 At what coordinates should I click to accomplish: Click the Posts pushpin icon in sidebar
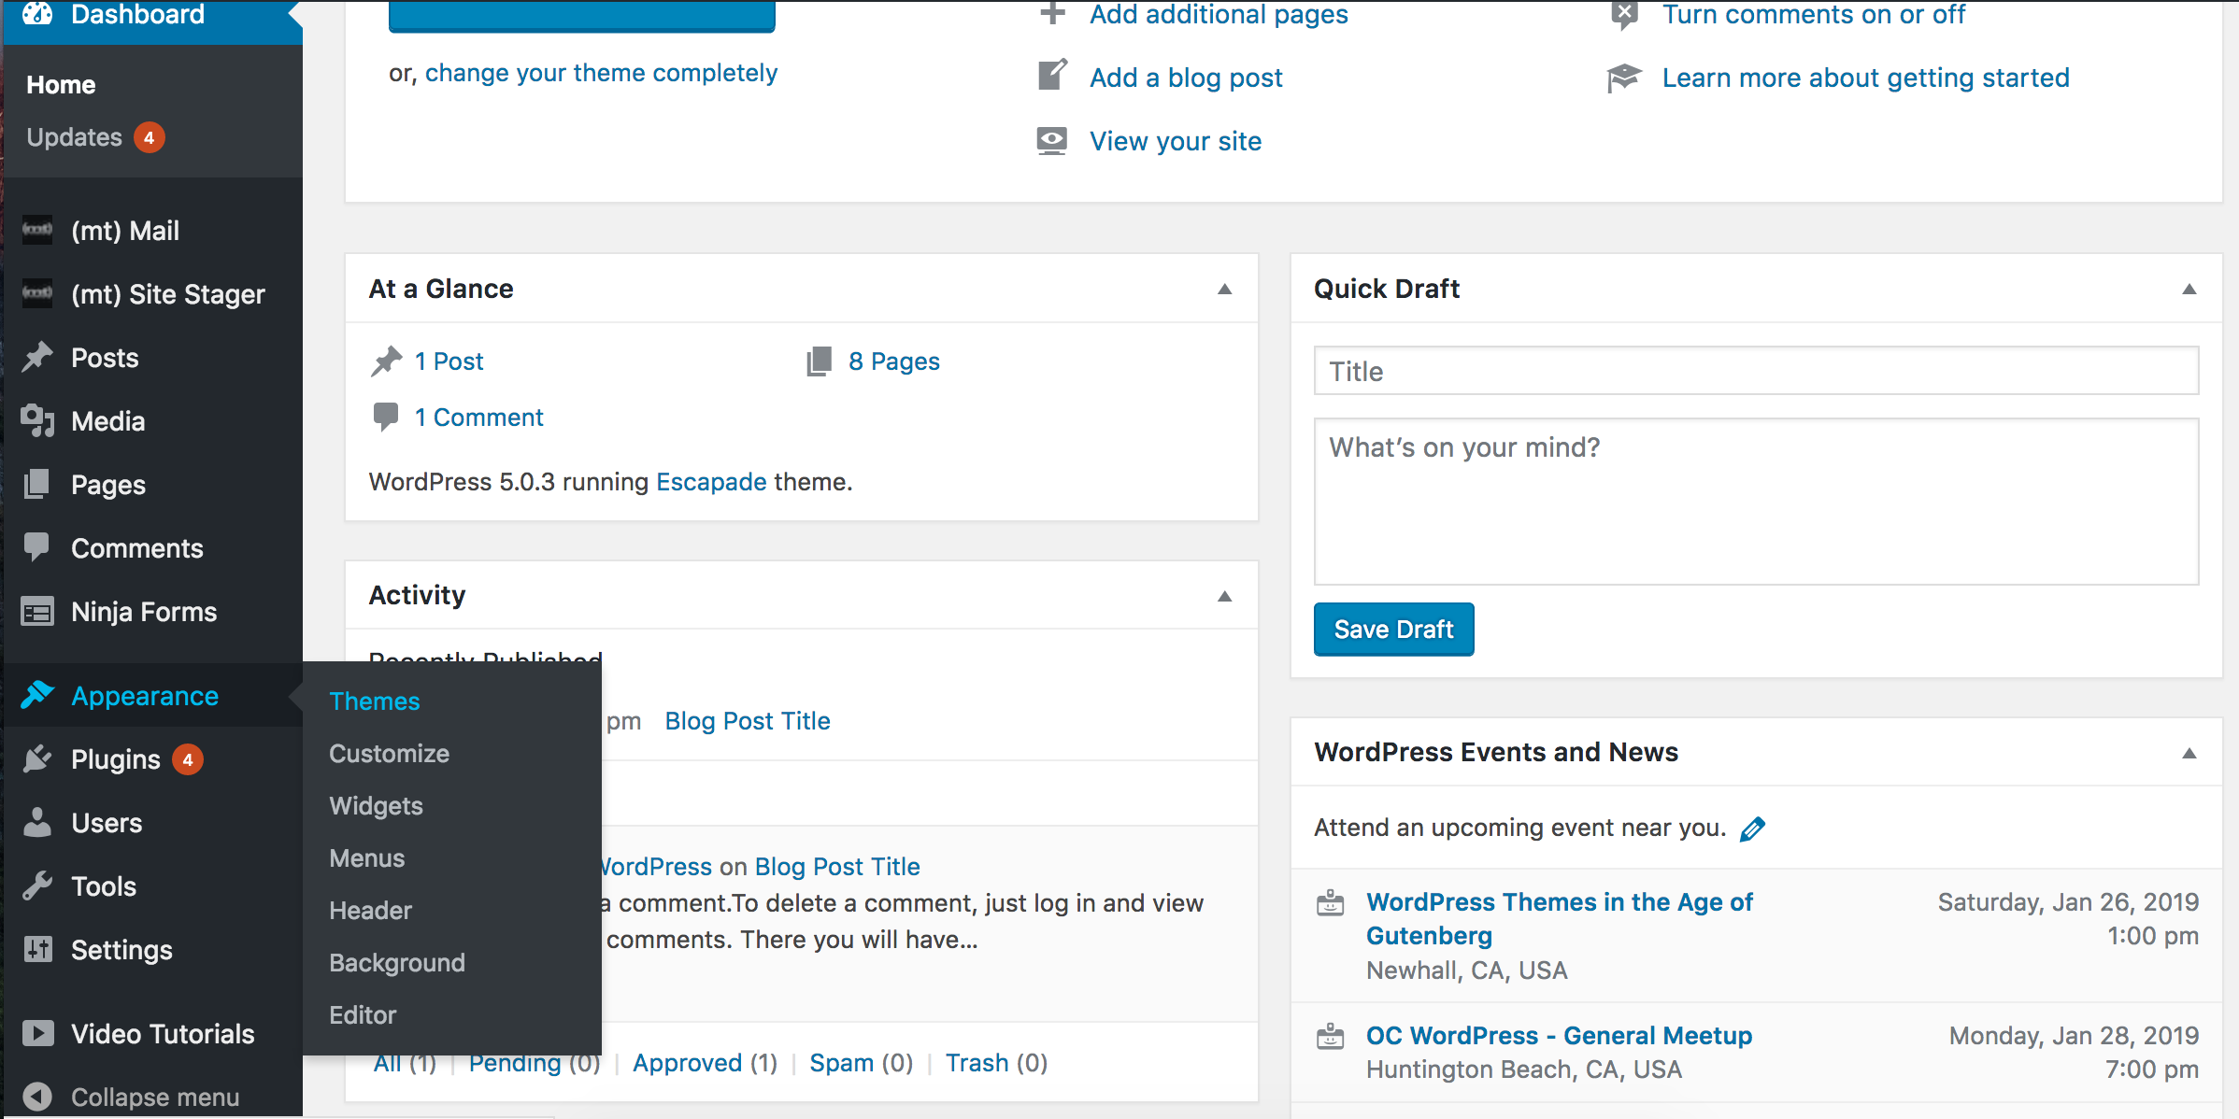pos(37,357)
